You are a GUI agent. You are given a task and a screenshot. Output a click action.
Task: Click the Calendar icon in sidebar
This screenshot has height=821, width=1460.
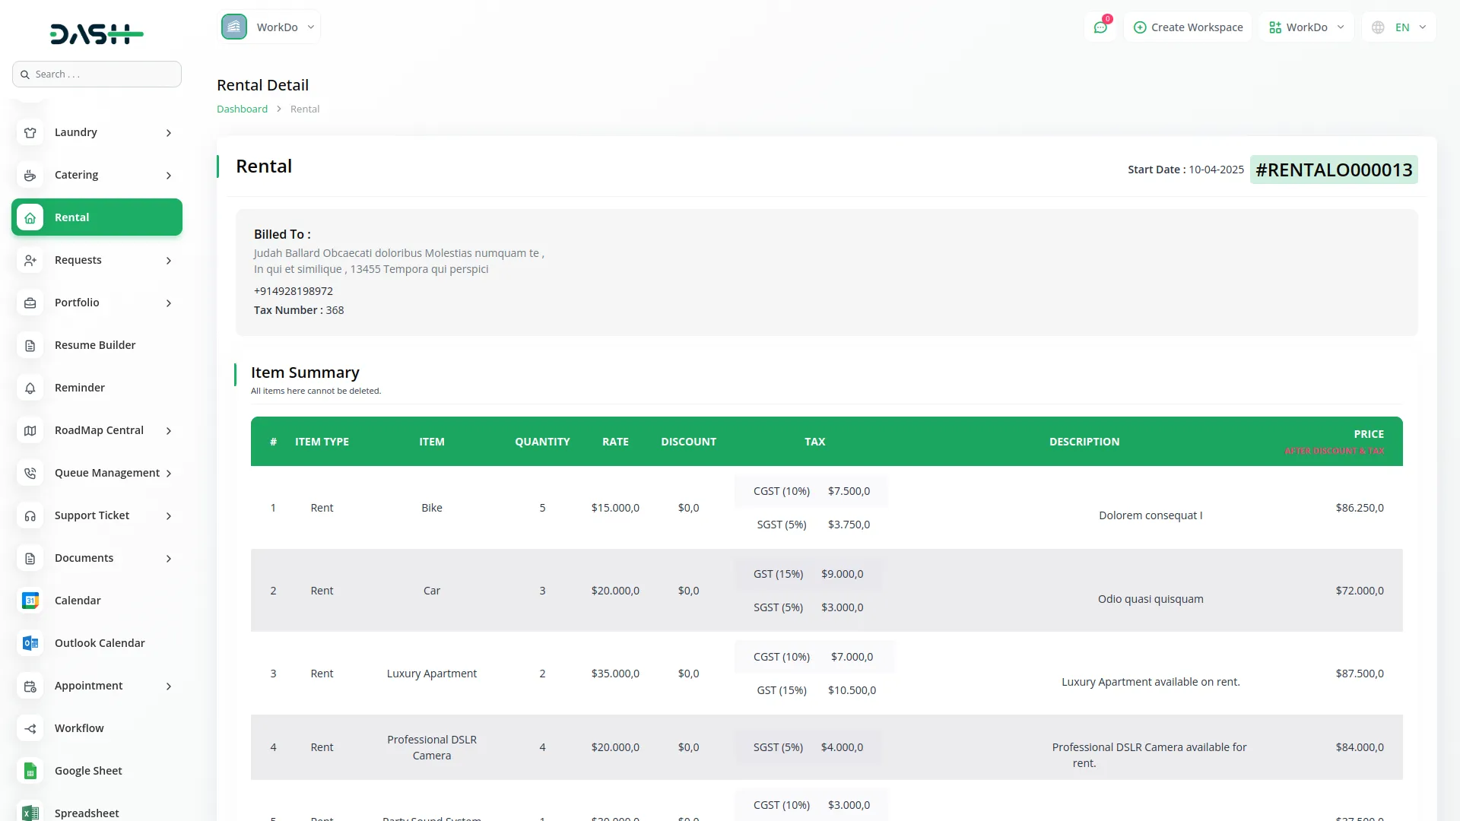click(30, 601)
